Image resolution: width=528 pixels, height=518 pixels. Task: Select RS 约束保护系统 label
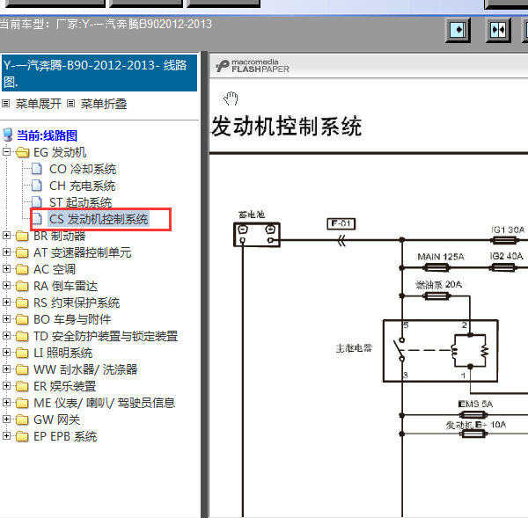click(77, 303)
